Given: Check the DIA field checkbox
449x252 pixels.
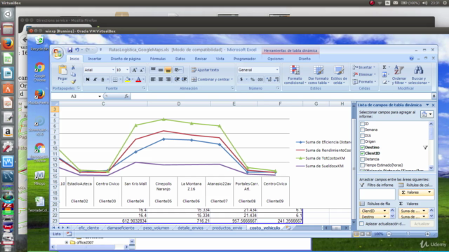Looking at the screenshot, I should coord(362,136).
